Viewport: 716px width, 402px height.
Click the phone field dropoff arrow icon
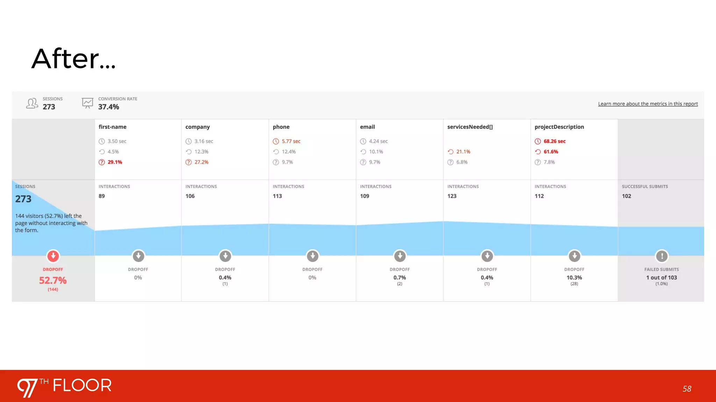313,256
